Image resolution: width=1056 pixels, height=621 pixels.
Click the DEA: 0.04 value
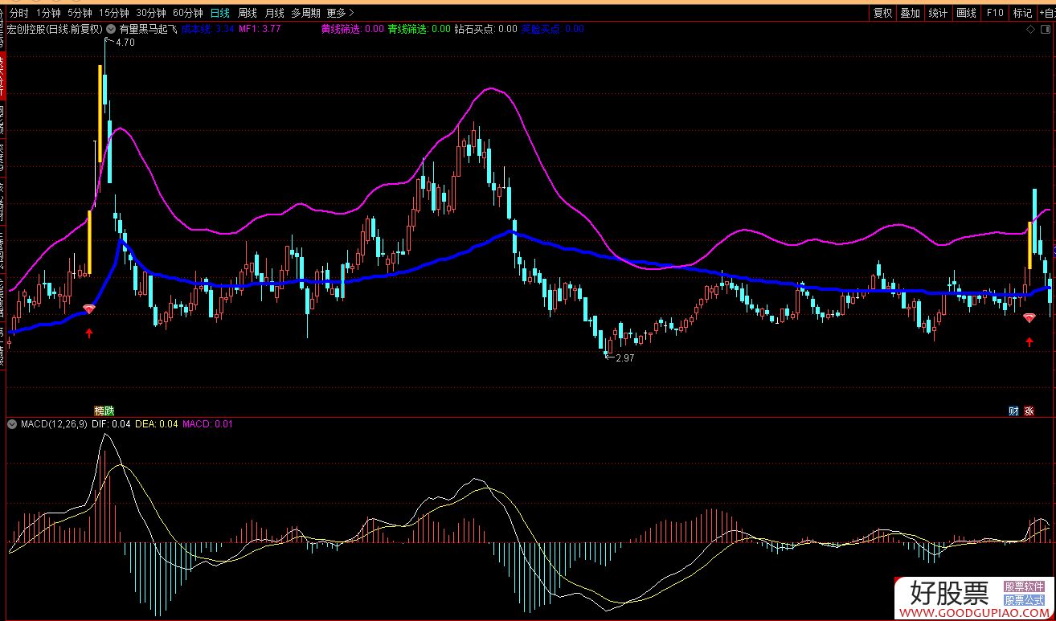tap(156, 423)
